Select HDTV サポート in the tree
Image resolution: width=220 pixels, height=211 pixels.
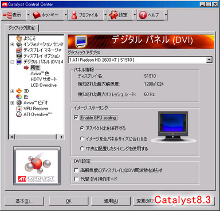point(44,79)
